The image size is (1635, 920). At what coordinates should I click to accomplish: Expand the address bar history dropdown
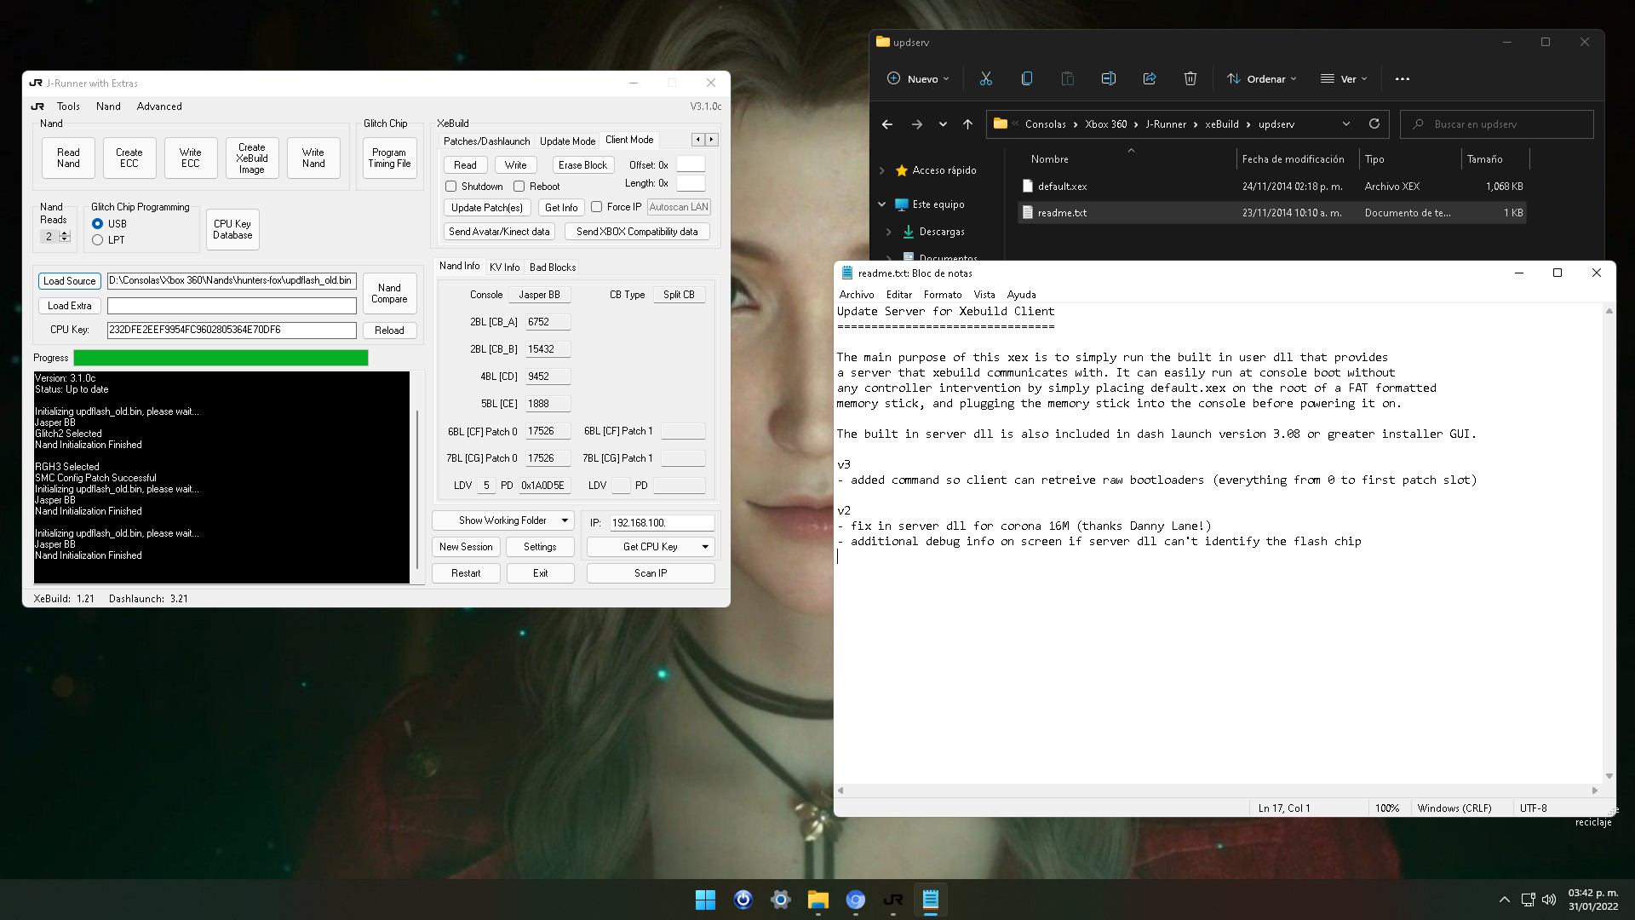pos(1345,124)
